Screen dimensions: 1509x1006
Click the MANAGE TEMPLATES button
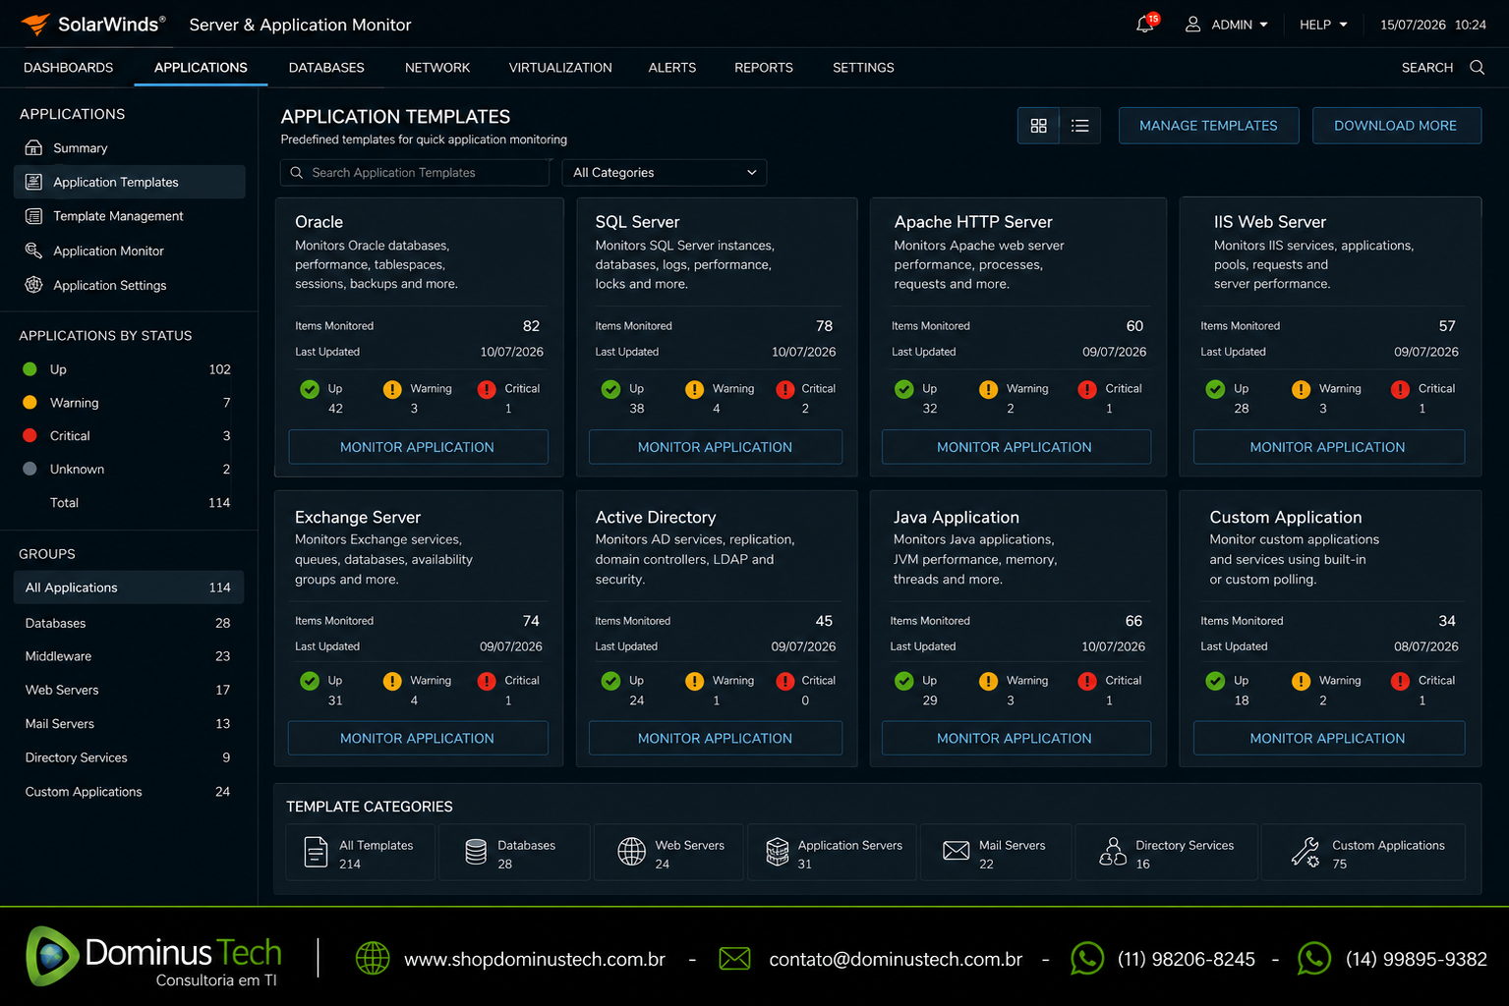click(1208, 126)
